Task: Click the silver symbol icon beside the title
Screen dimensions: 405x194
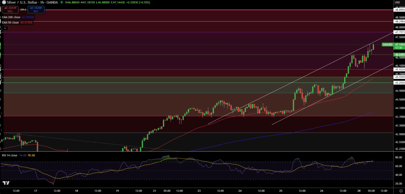Action: (3, 2)
